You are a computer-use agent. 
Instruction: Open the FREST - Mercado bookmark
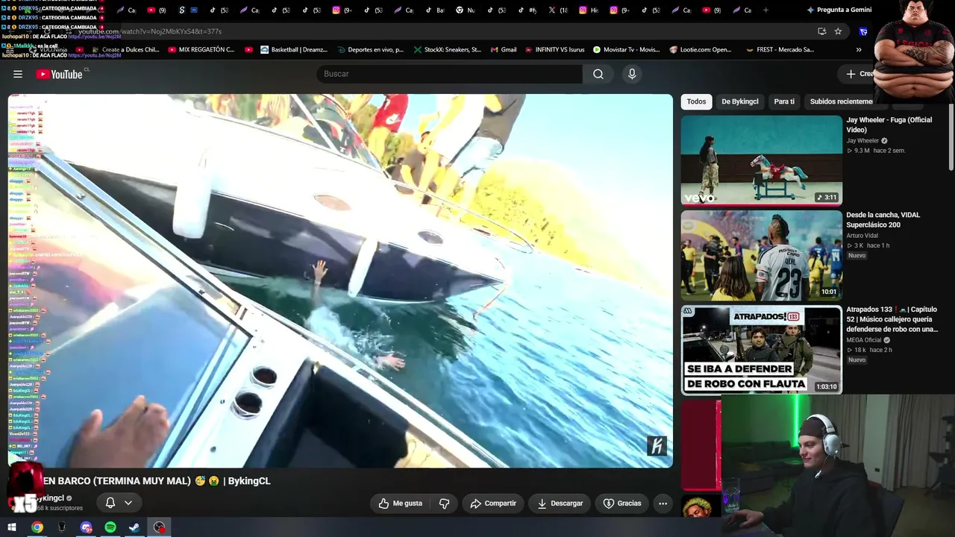780,50
